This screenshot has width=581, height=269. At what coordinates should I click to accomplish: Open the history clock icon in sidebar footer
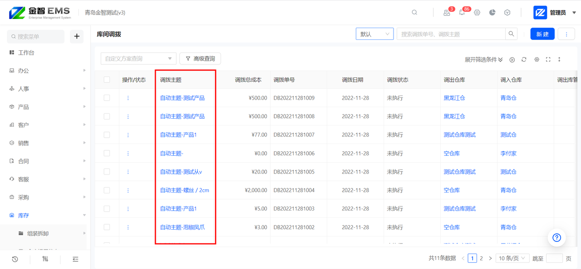tap(15, 259)
